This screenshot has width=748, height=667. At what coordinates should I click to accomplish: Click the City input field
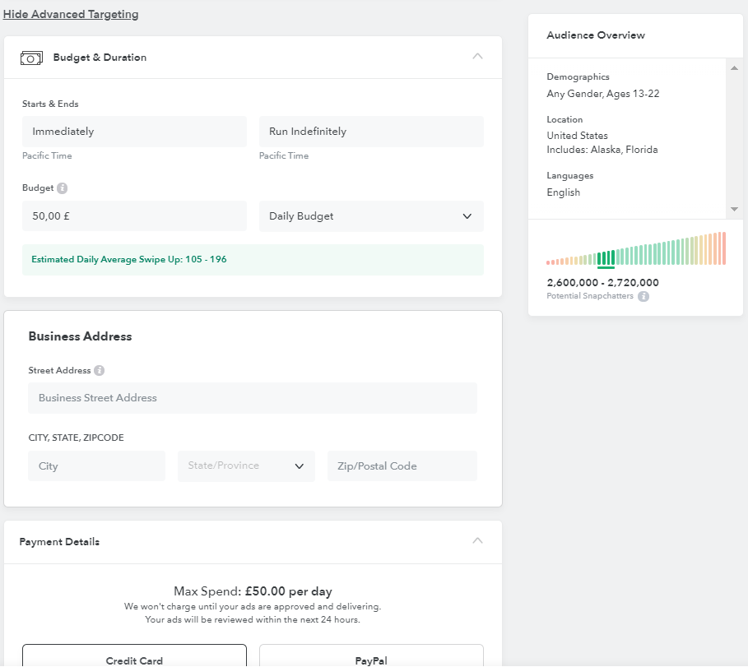pos(96,466)
